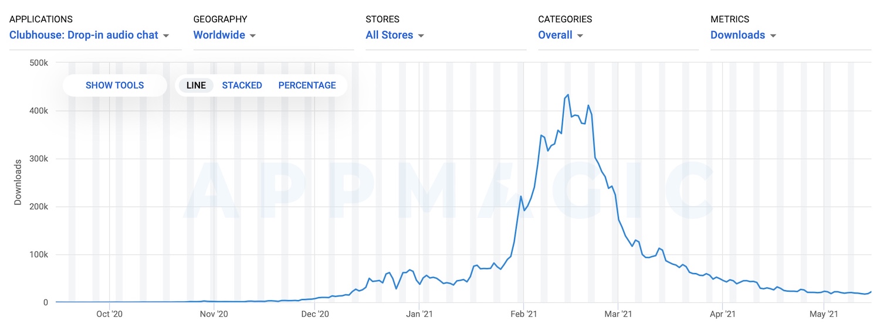The height and width of the screenshot is (327, 880).
Task: Click the Dec '20 label on the time axis
Action: (x=315, y=314)
